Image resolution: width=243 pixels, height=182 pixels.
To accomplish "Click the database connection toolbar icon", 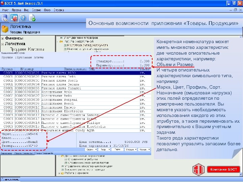I will point(5,18).
